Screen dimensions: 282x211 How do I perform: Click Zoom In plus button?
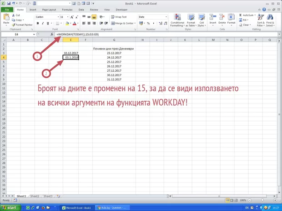coord(275,200)
